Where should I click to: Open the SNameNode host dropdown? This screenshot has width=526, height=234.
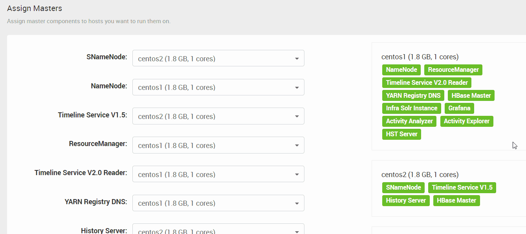(x=218, y=58)
